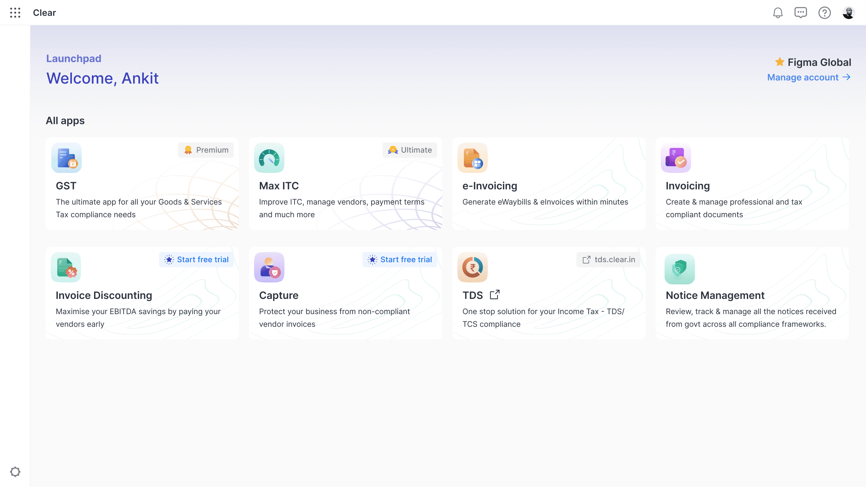Click the Clear brand name
Viewport: 866px width, 487px height.
point(44,13)
